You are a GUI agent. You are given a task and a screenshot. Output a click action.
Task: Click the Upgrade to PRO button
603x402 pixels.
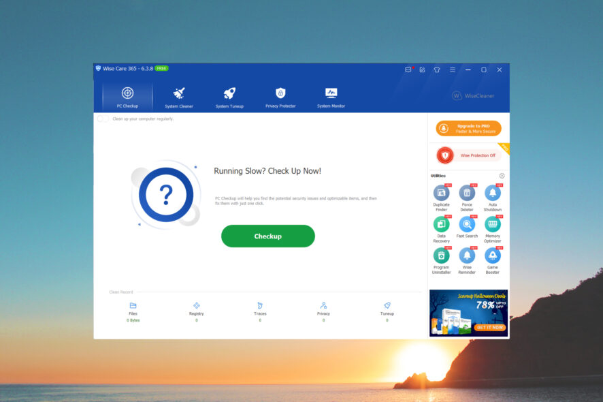[x=468, y=128]
